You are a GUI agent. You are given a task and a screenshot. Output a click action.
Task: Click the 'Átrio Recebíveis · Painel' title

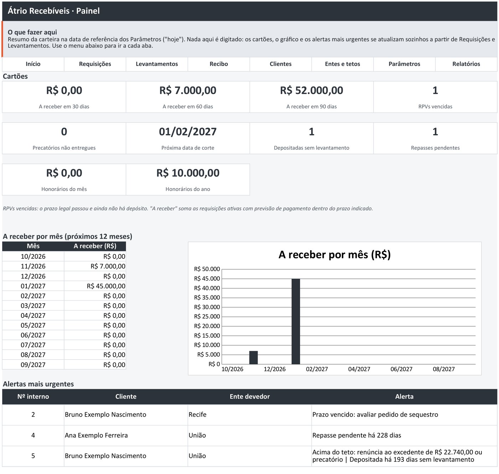point(54,11)
